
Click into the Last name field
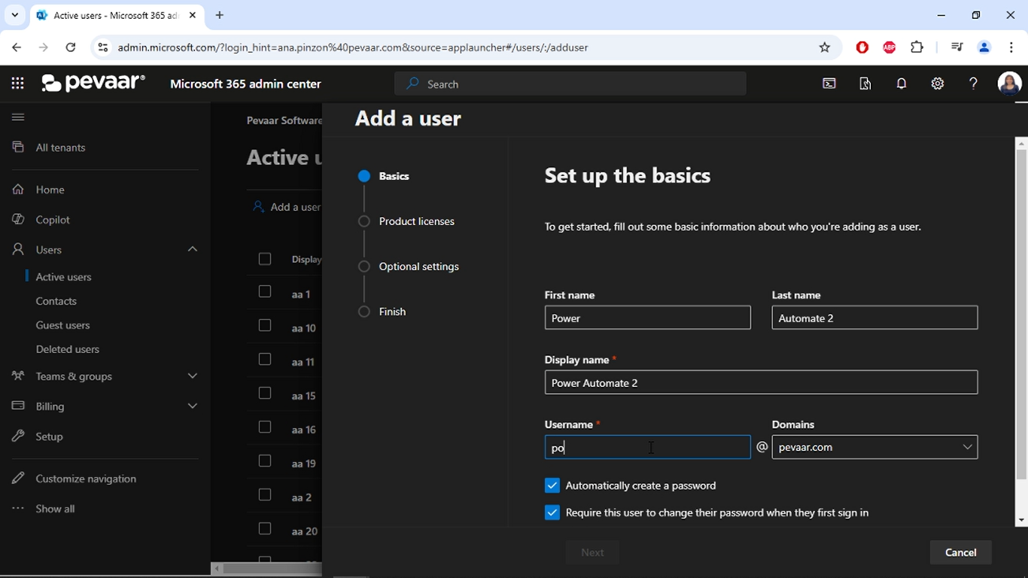[x=874, y=318]
